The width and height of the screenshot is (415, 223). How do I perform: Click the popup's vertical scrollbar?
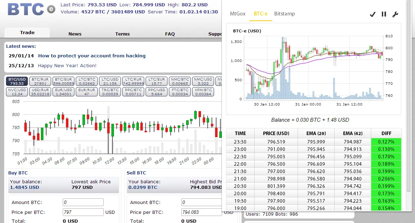point(409,96)
